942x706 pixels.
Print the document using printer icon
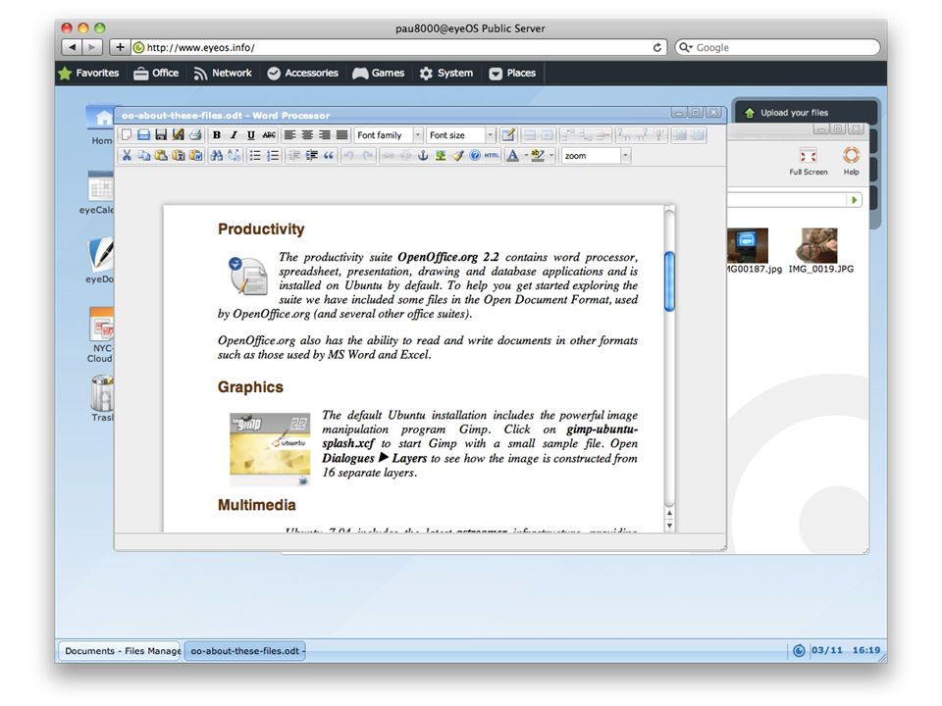(195, 135)
